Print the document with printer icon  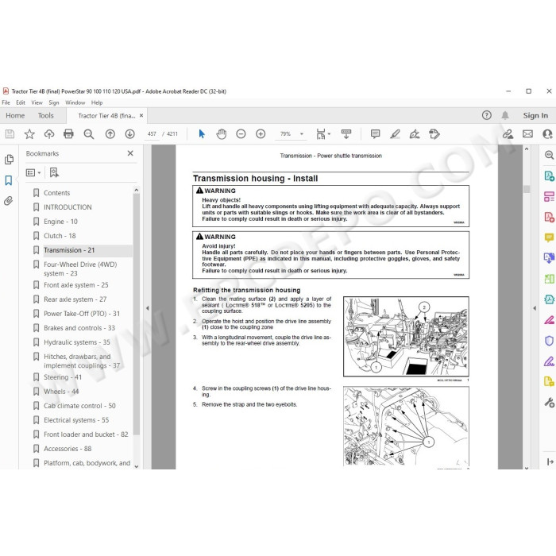click(x=68, y=134)
